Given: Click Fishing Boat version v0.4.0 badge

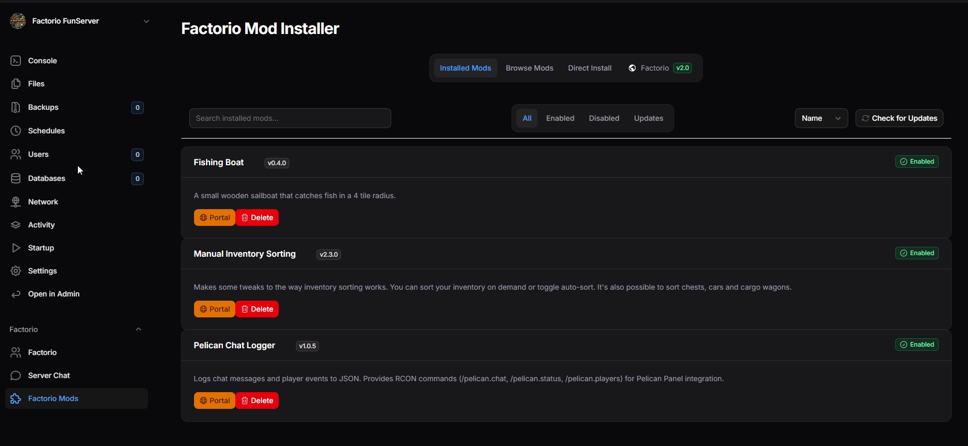Looking at the screenshot, I should click(277, 163).
